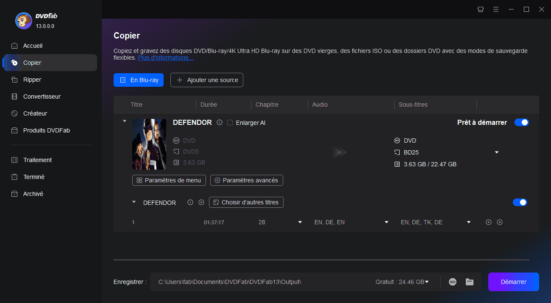Click the Convertisseur film icon
Screen dimensions: 551x303
[x=14, y=96]
